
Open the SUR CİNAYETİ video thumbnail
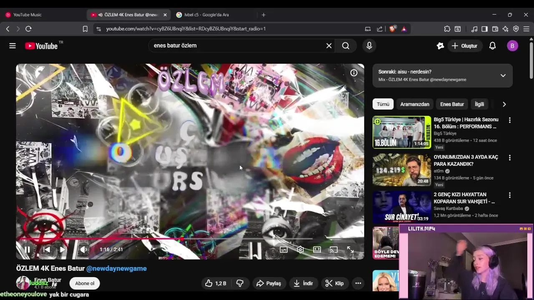tap(402, 207)
